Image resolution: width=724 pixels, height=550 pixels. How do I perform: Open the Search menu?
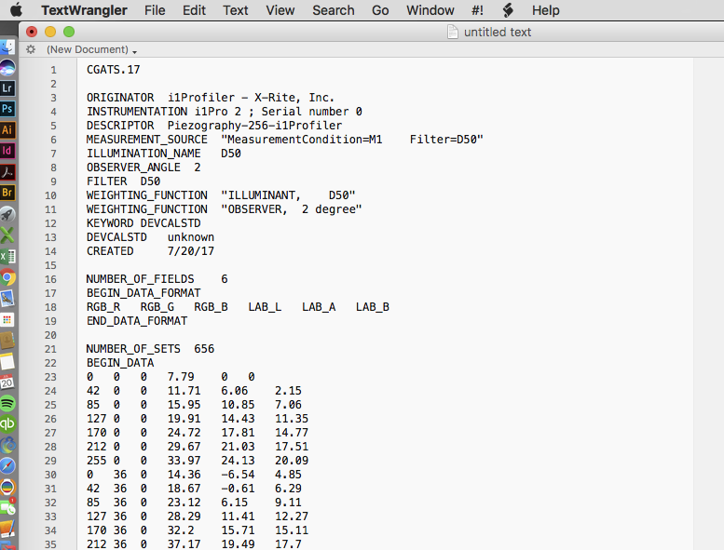click(x=334, y=10)
